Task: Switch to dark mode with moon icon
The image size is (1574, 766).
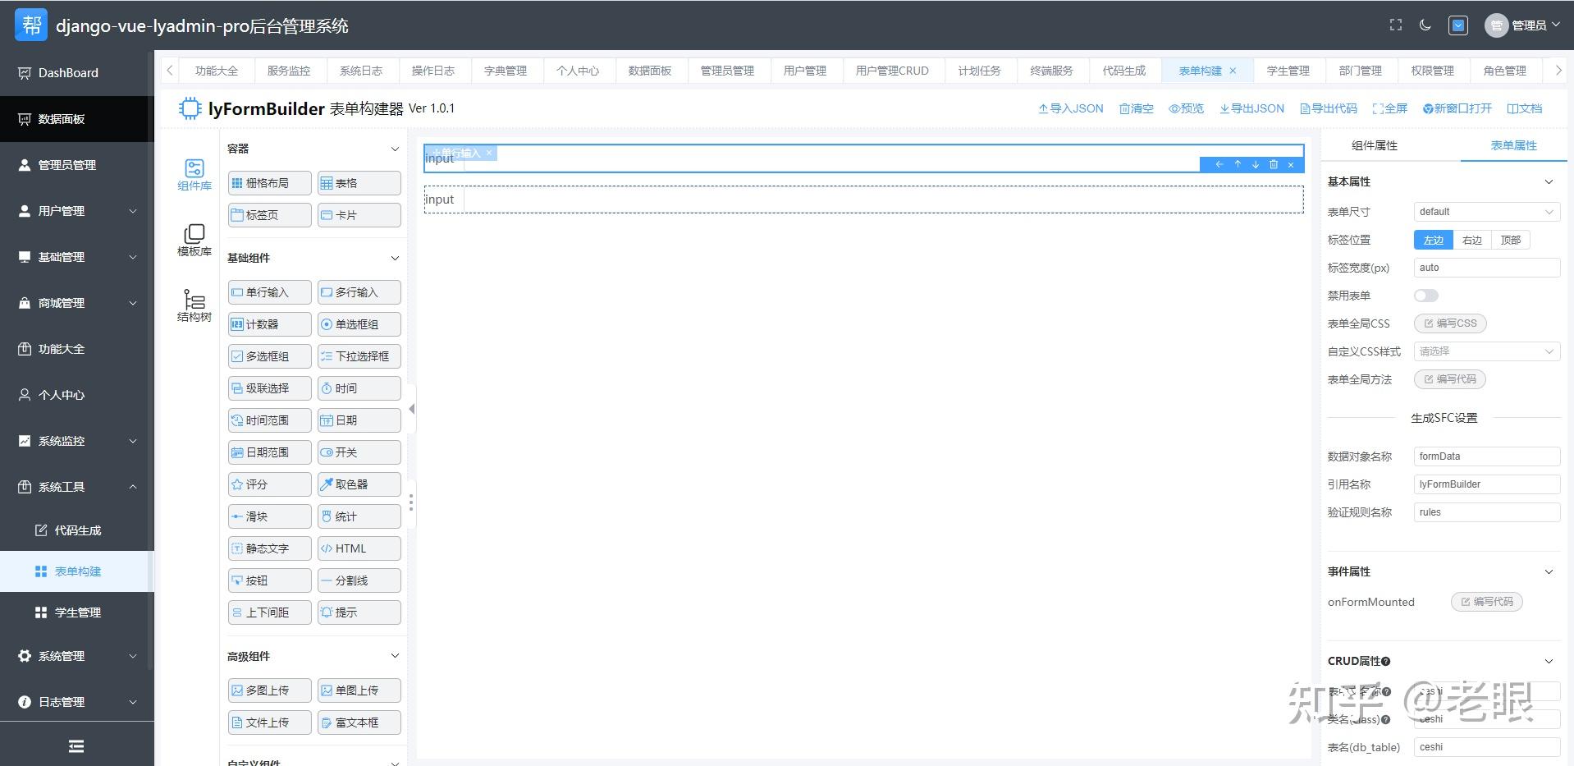Action: 1425,25
